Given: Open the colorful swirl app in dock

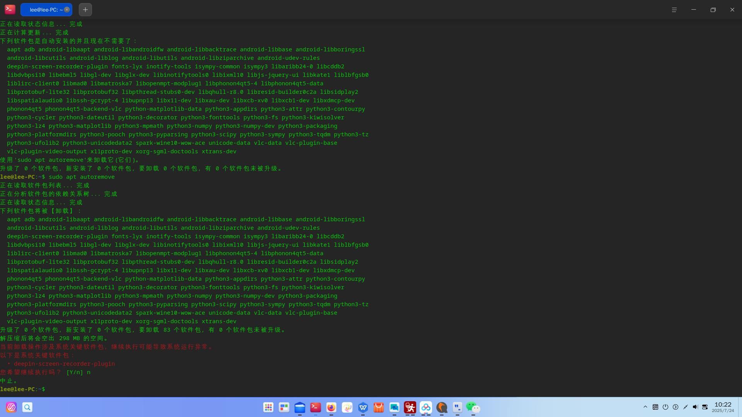Looking at the screenshot, I should click(x=347, y=407).
